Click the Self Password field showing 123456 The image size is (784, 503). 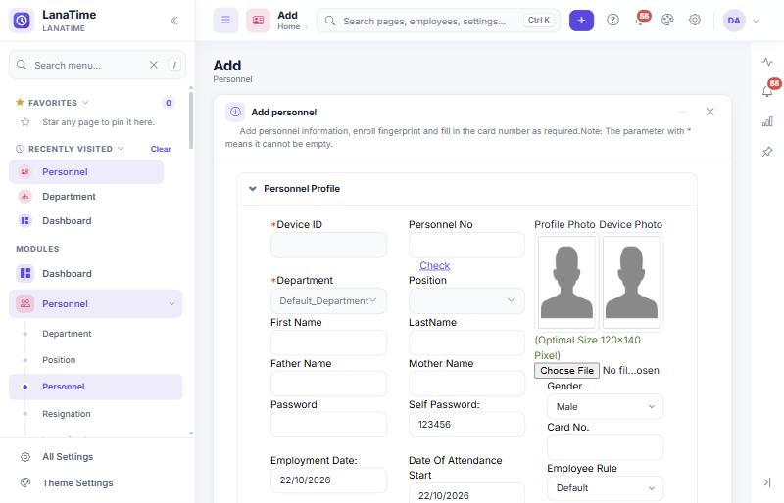[x=466, y=425]
